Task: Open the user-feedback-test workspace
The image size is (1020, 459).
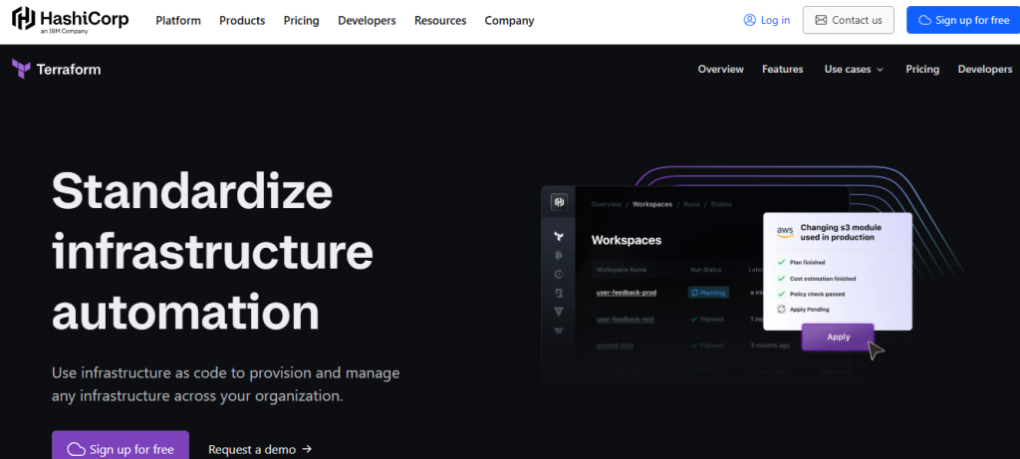Action: (x=626, y=320)
